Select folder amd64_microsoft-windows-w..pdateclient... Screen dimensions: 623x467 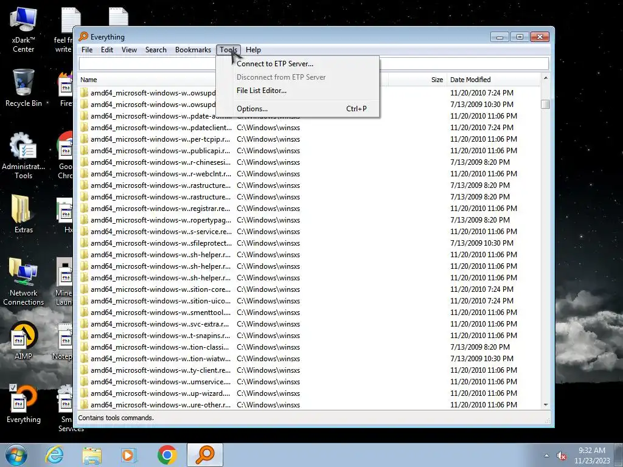(x=161, y=128)
